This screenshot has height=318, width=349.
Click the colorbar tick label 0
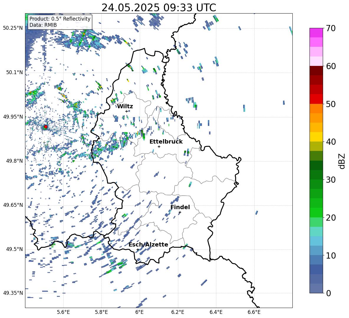(x=328, y=293)
